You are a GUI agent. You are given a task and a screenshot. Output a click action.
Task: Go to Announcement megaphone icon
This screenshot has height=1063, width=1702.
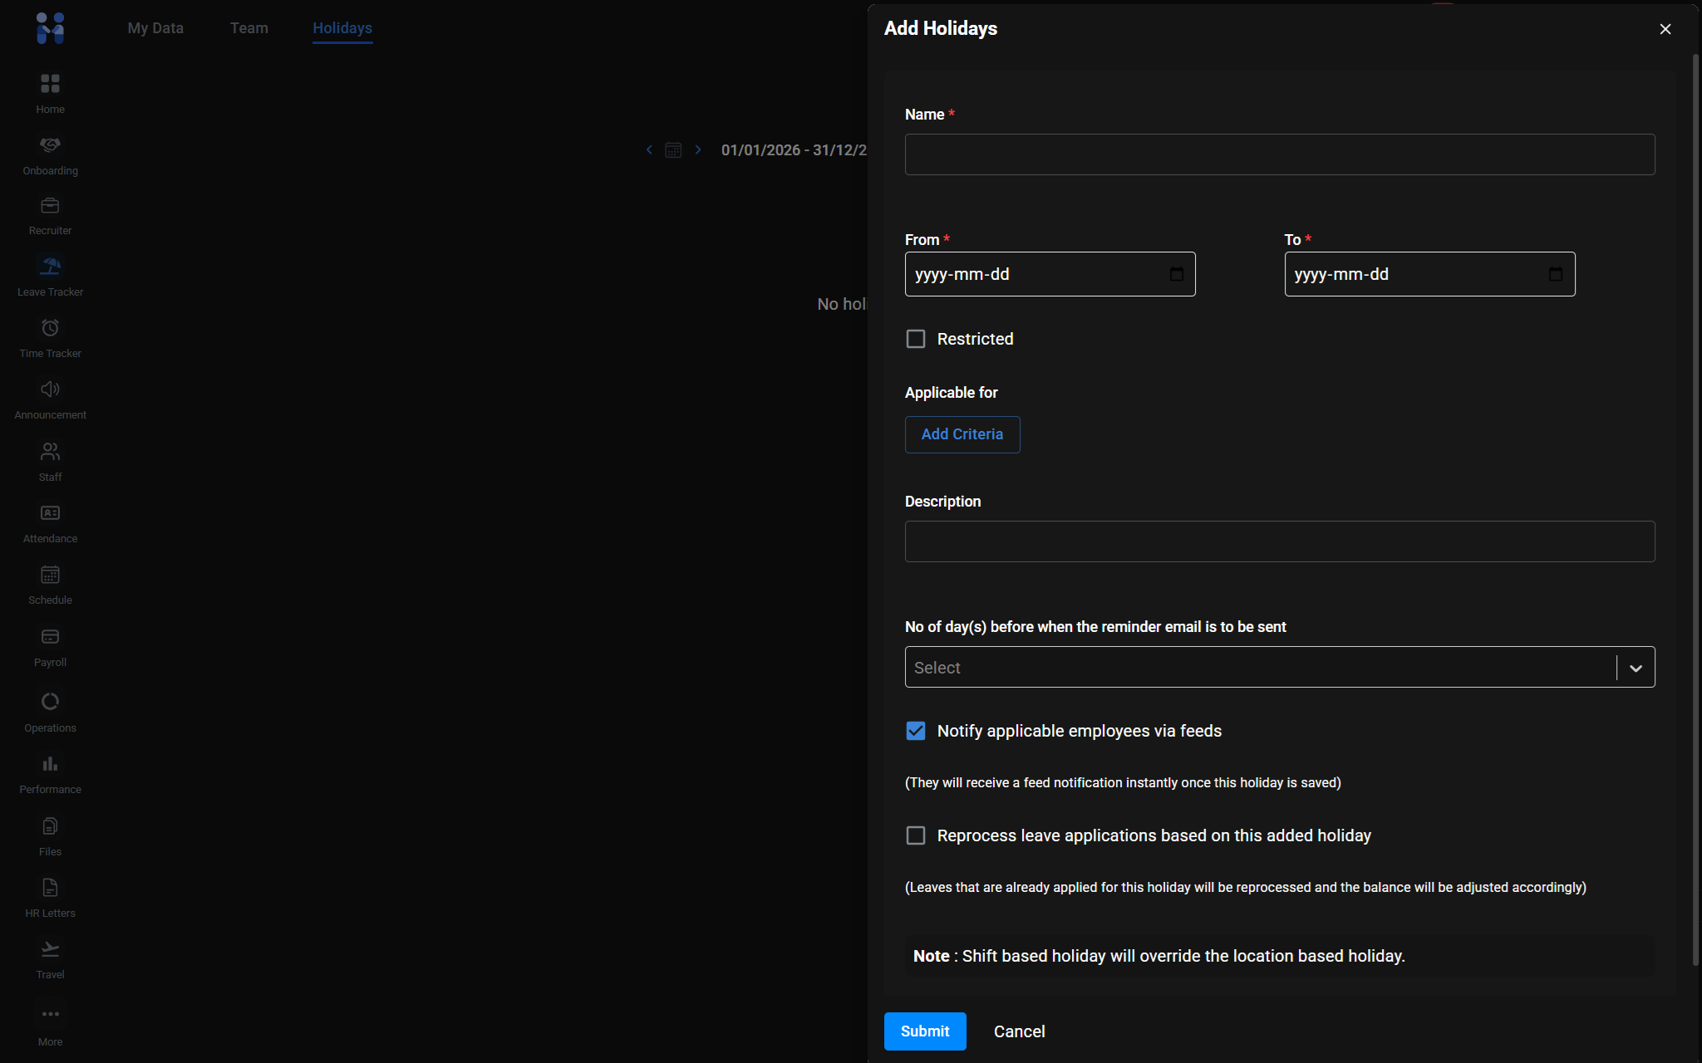pyautogui.click(x=50, y=390)
